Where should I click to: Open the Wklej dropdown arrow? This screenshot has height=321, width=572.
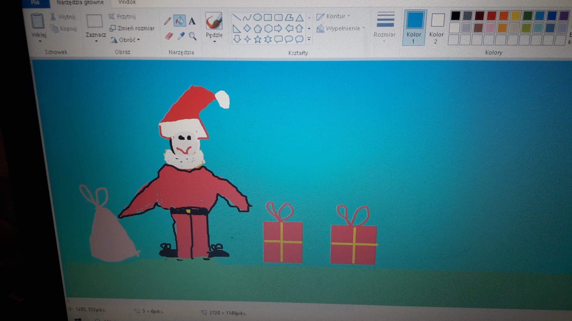(x=40, y=41)
